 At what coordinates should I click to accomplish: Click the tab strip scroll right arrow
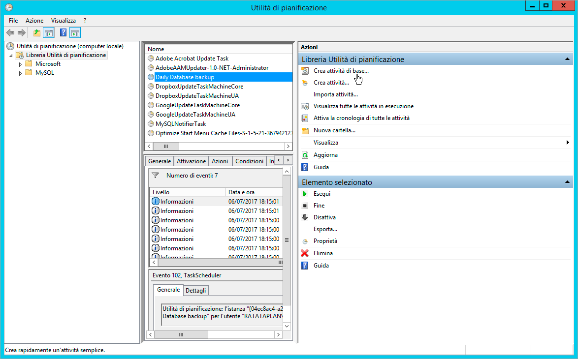[x=288, y=160]
